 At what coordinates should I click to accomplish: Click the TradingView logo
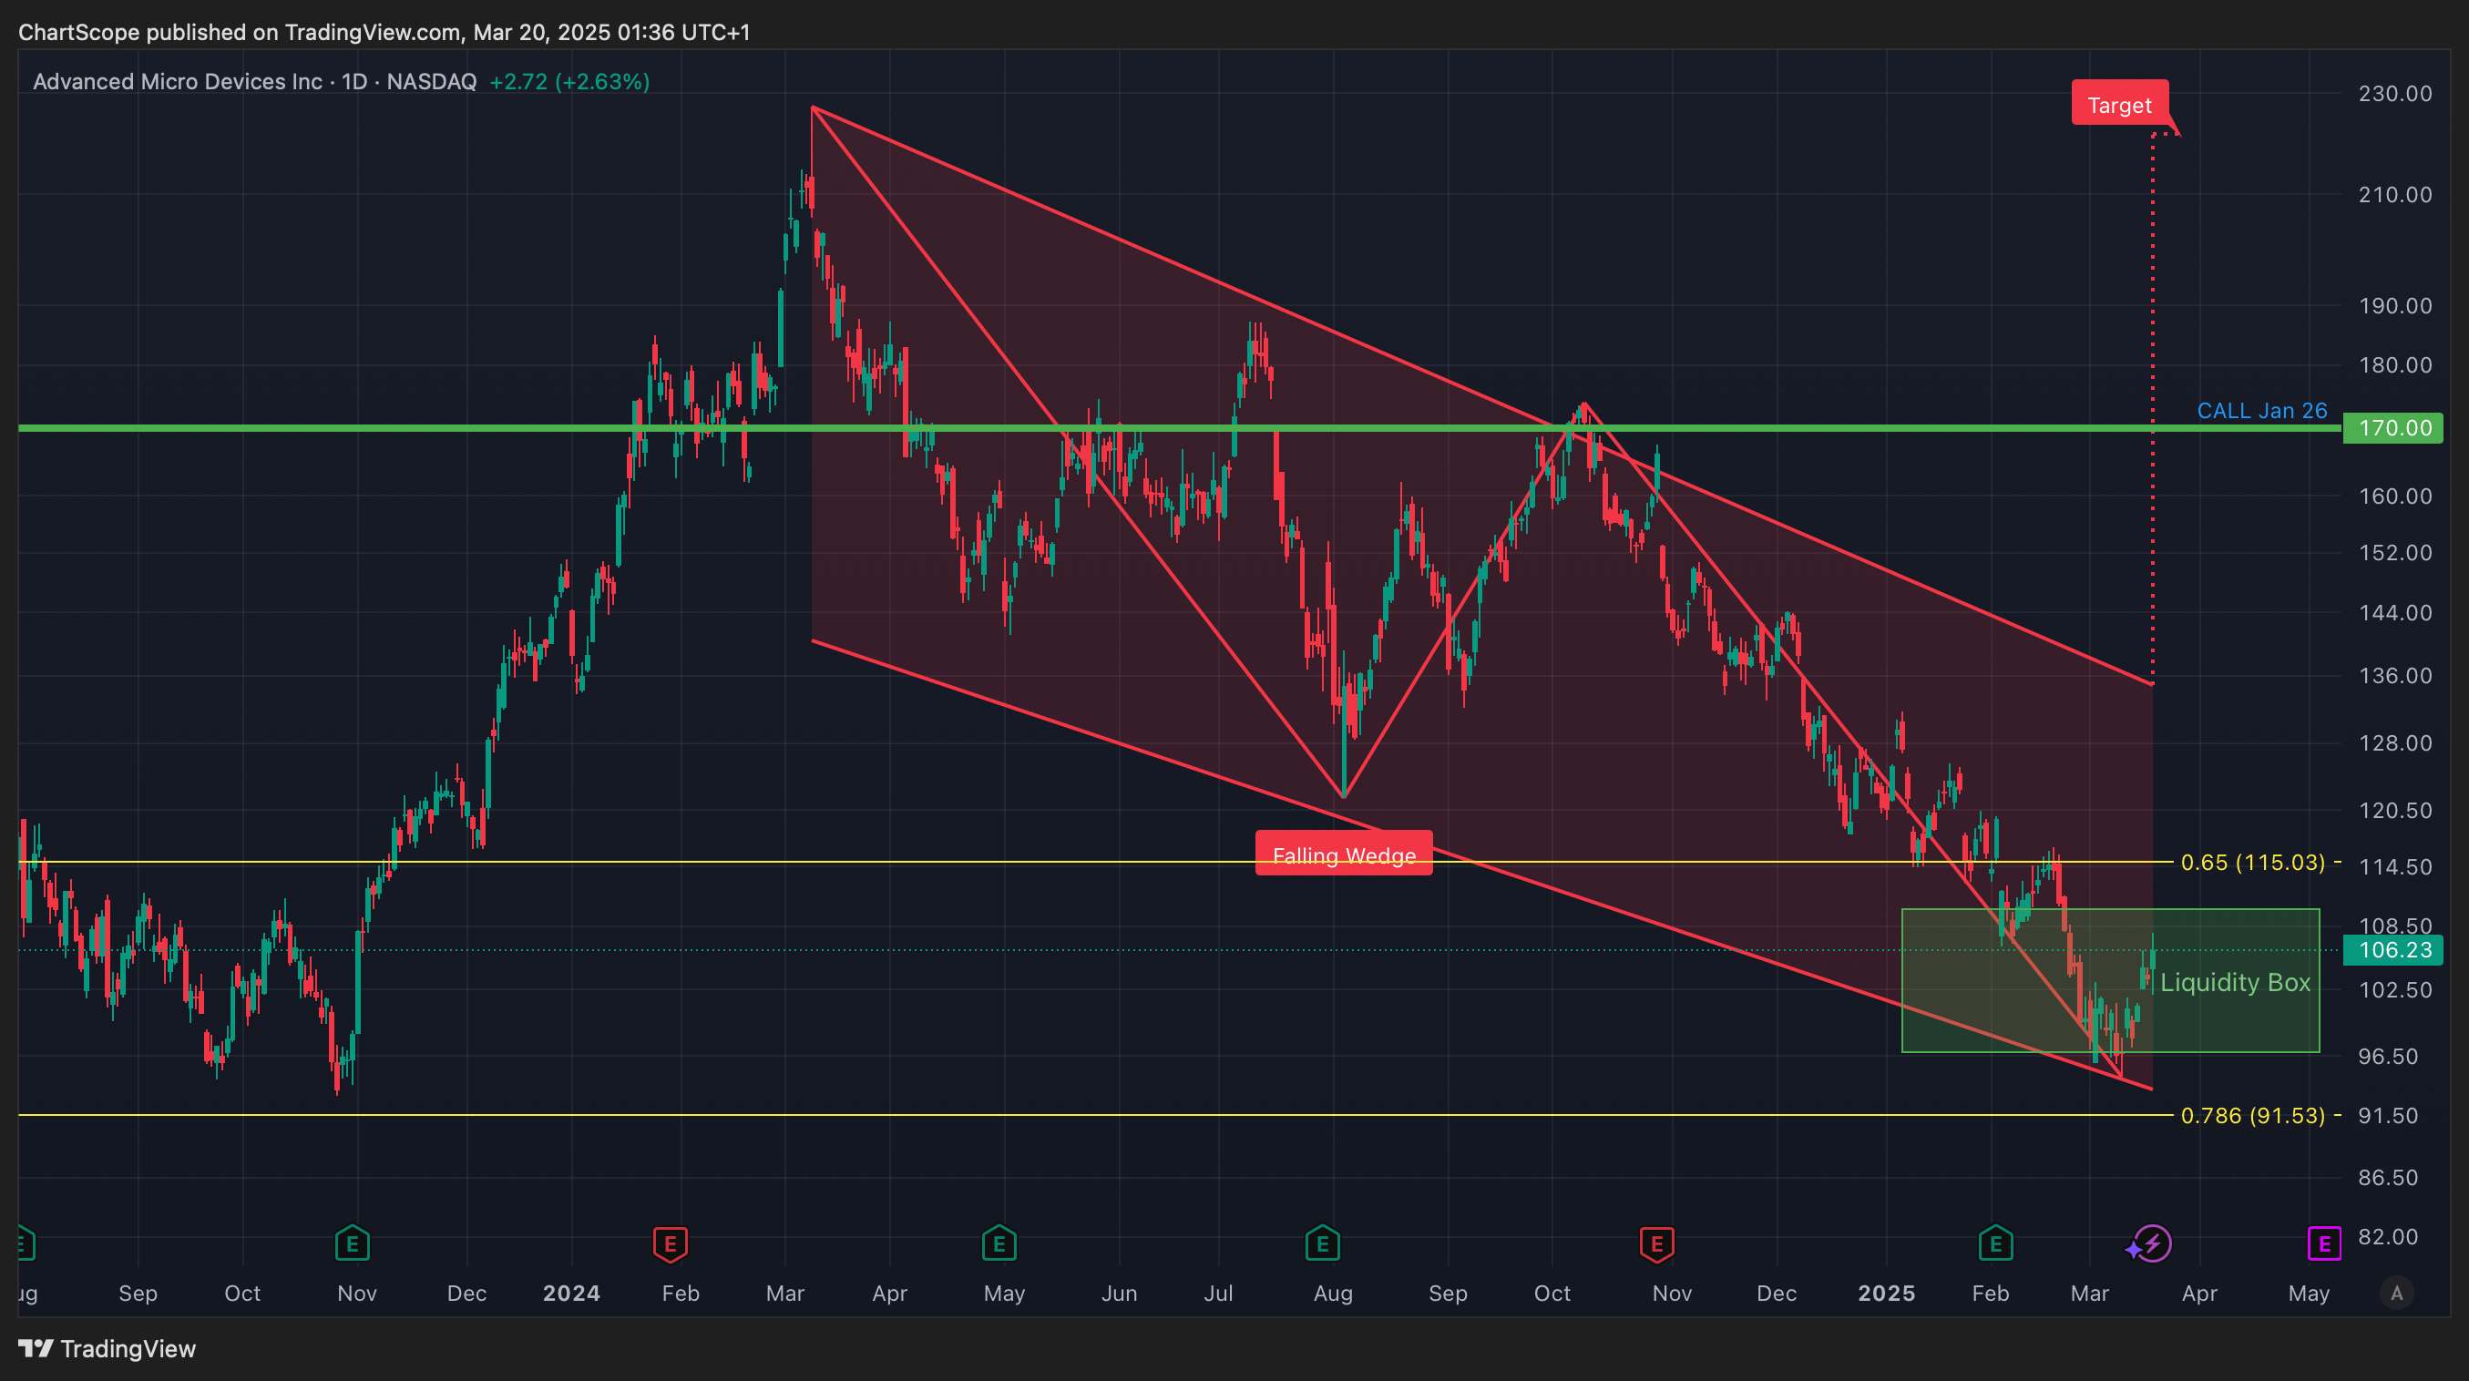point(108,1348)
